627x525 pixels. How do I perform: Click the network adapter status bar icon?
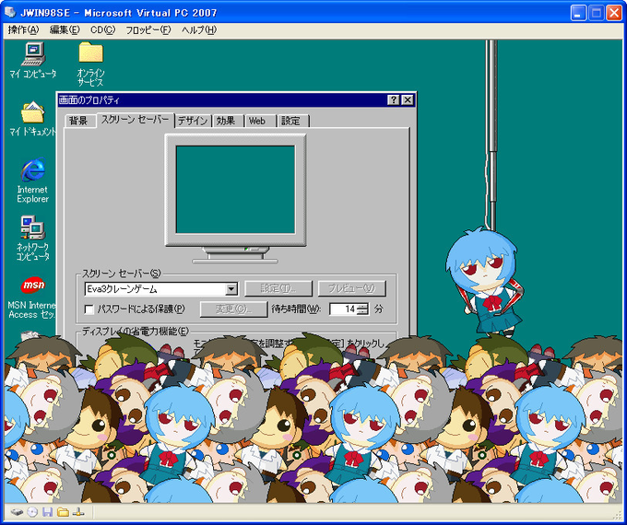(78, 512)
